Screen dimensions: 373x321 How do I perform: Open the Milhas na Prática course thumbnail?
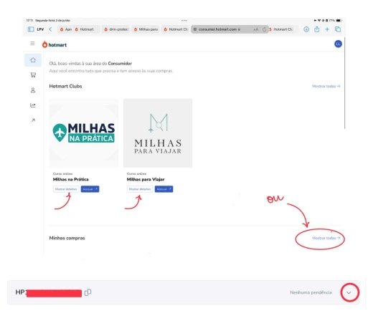click(84, 133)
